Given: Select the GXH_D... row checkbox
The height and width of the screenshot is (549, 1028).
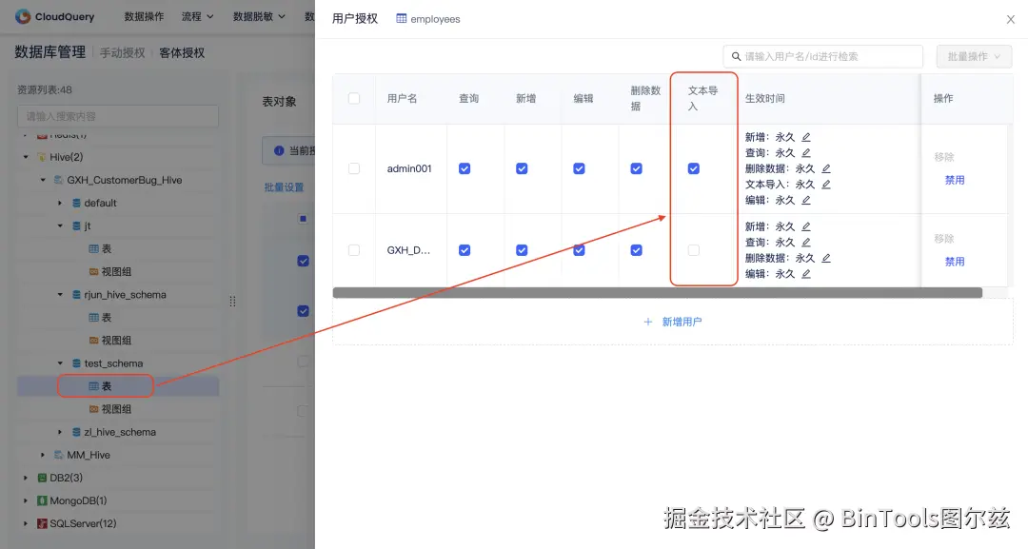Looking at the screenshot, I should [354, 250].
